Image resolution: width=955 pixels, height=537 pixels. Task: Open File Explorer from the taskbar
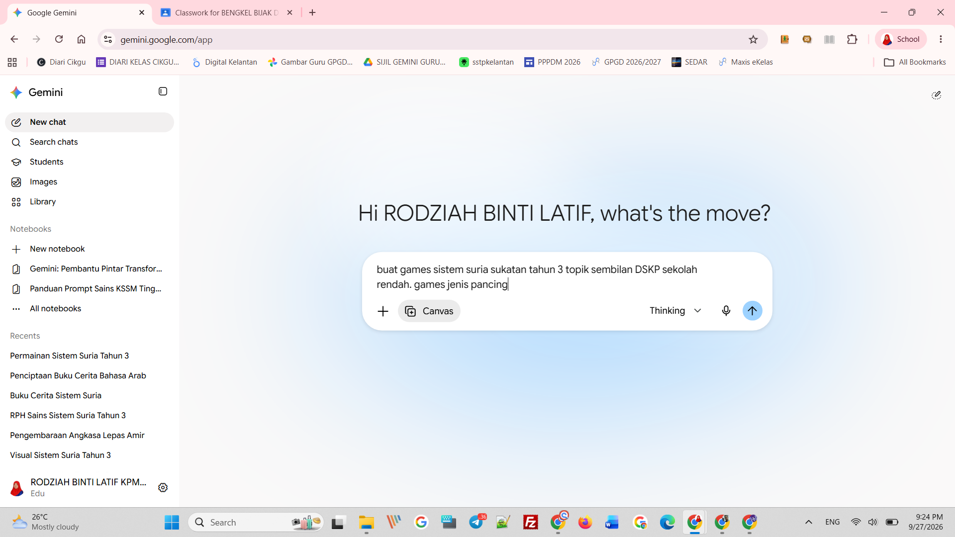point(366,522)
